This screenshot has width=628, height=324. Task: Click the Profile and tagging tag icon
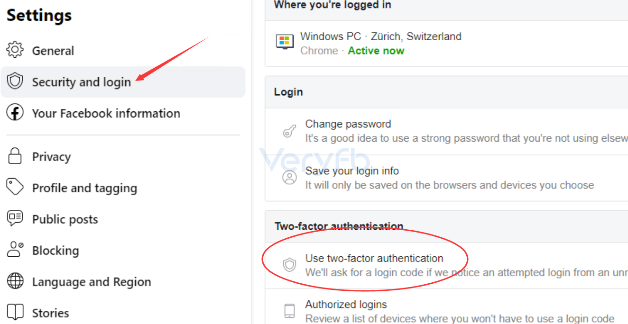coord(15,187)
